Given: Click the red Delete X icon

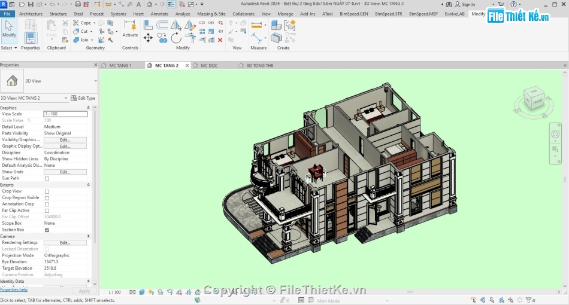Looking at the screenshot, I should [220, 40].
